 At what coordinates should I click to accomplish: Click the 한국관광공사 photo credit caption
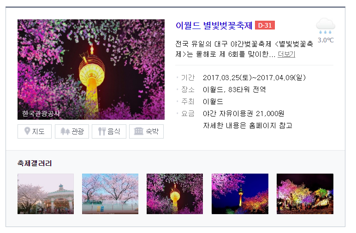[x=41, y=113]
